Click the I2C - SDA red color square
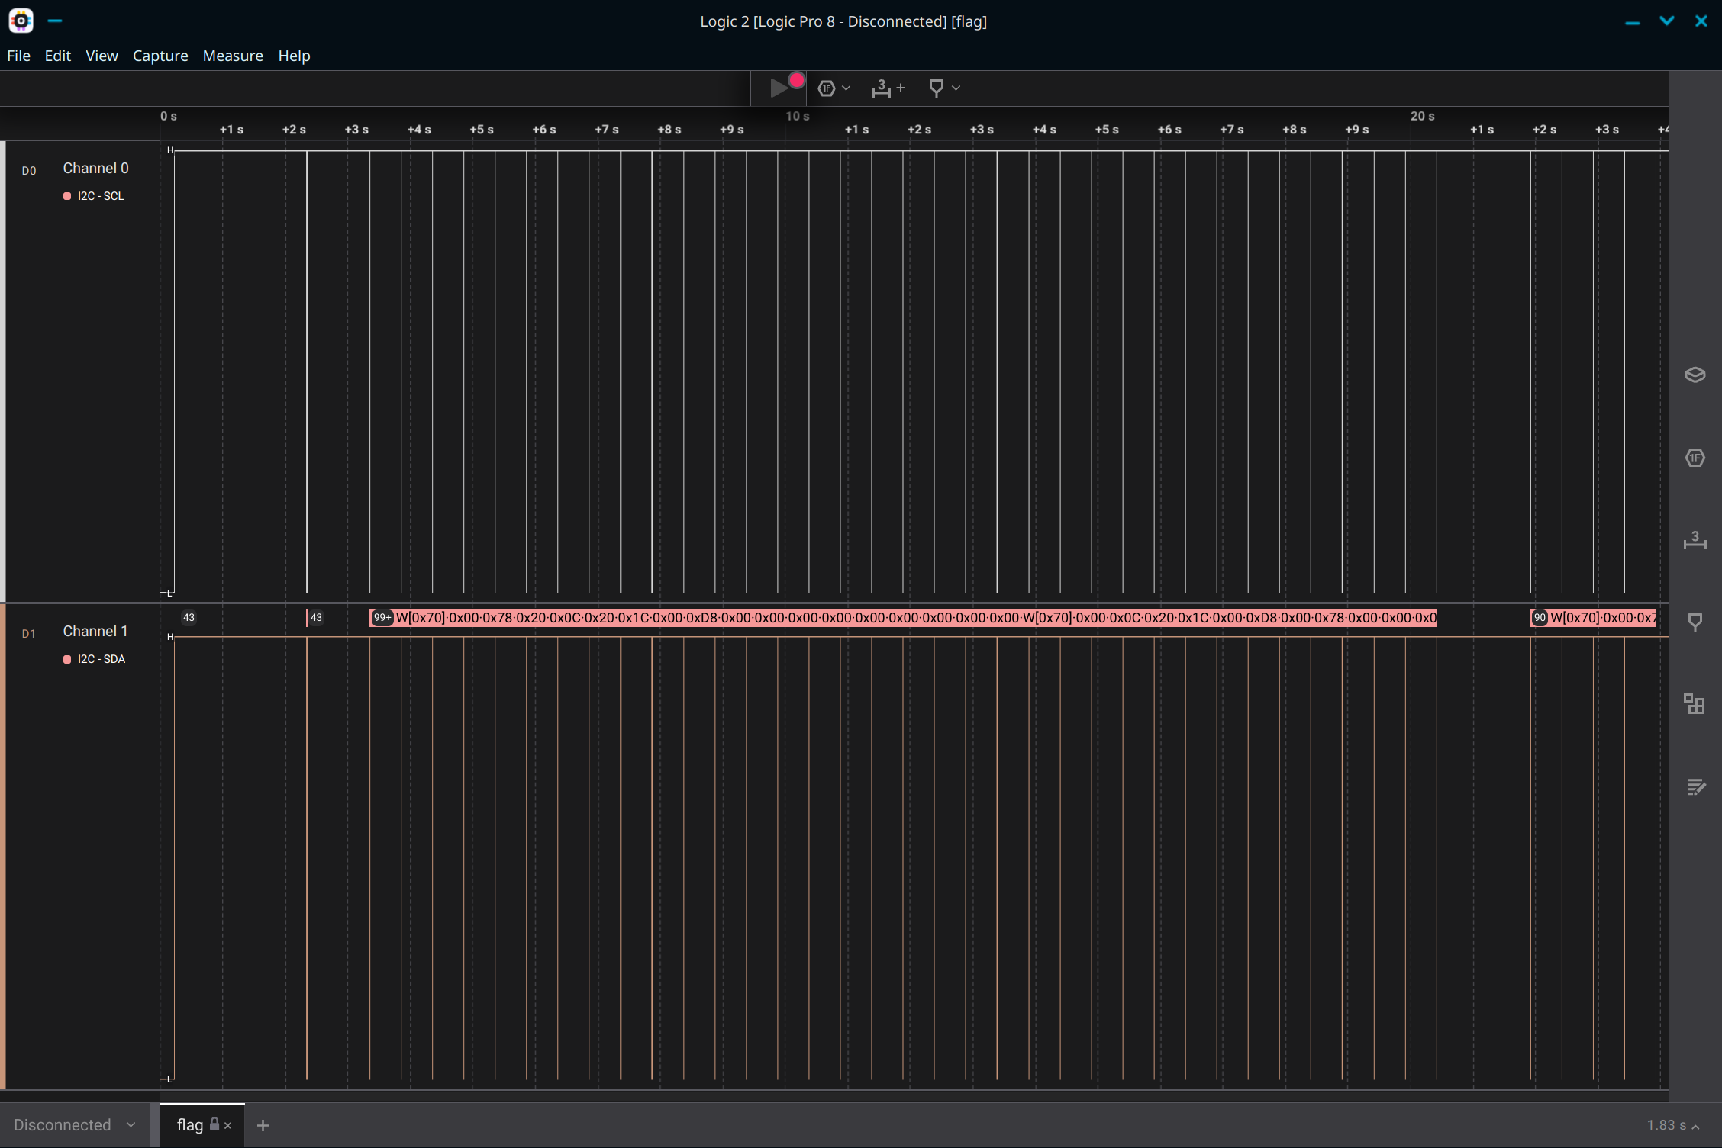 (67, 659)
